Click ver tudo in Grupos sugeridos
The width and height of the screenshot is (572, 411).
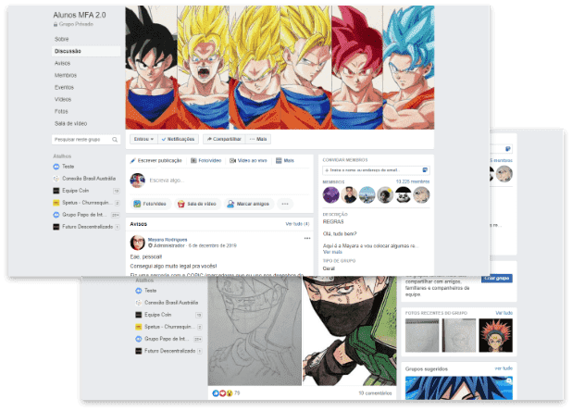[504, 368]
